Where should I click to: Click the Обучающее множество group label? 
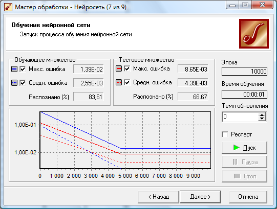(45, 60)
